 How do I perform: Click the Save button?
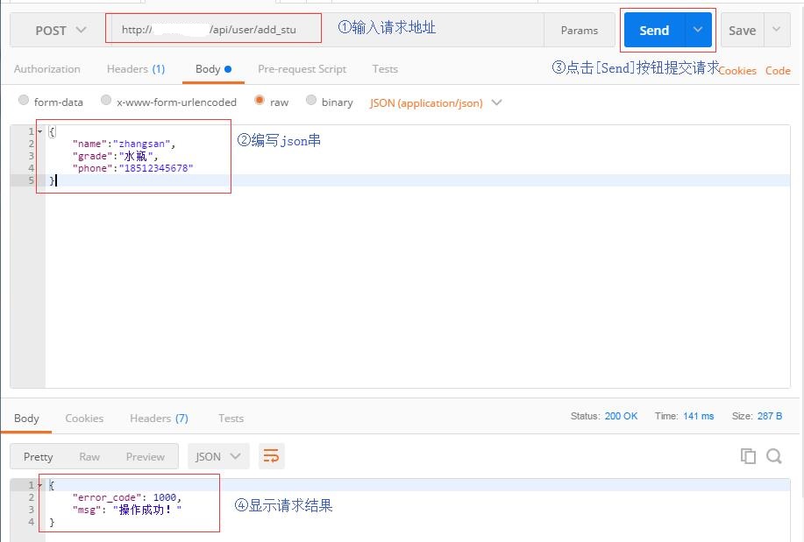click(x=742, y=31)
